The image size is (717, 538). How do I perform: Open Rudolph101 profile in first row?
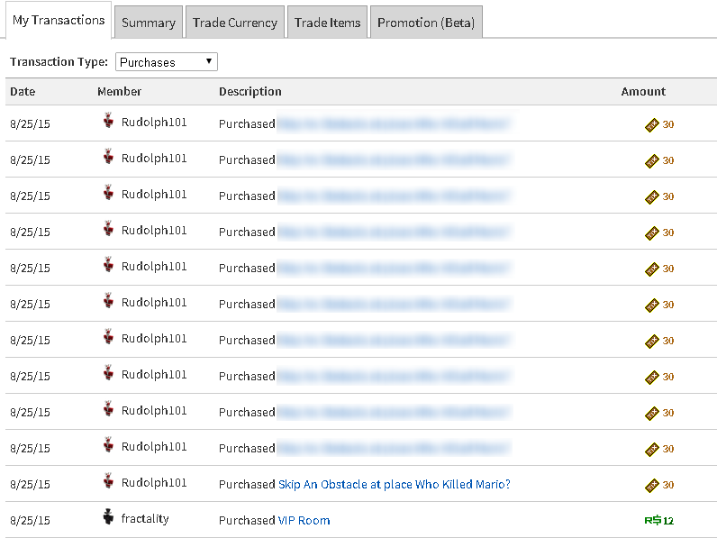click(154, 123)
